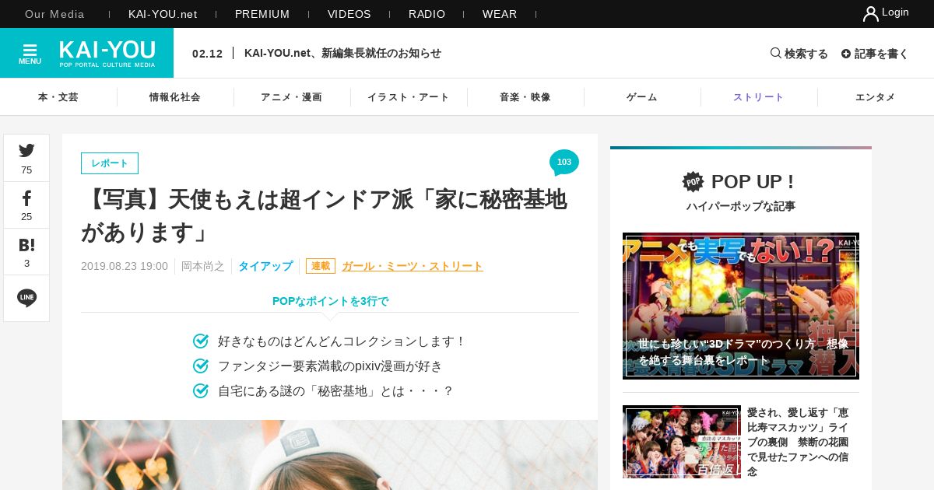
Task: Click the Facebook share count 25
Action: click(26, 217)
